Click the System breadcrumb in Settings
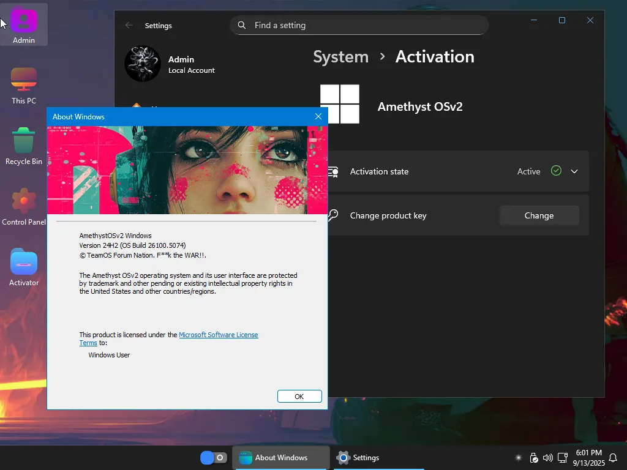The height and width of the screenshot is (470, 627). tap(340, 57)
